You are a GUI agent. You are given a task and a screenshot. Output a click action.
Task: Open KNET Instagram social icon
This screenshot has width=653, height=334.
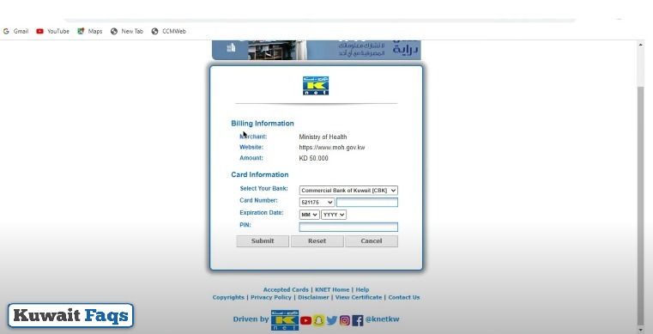pyautogui.click(x=344, y=320)
